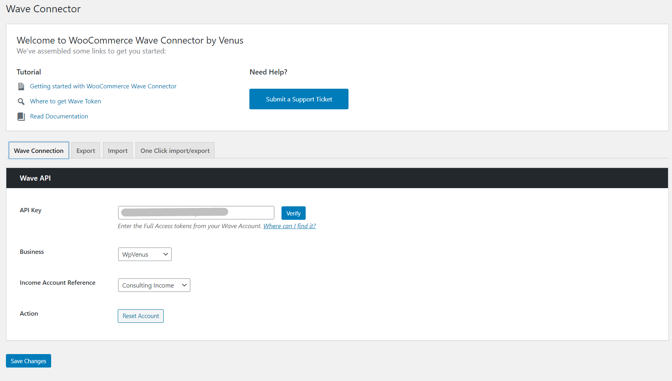Click Submit a Support Ticket
Screen dimensions: 672x381
click(299, 99)
